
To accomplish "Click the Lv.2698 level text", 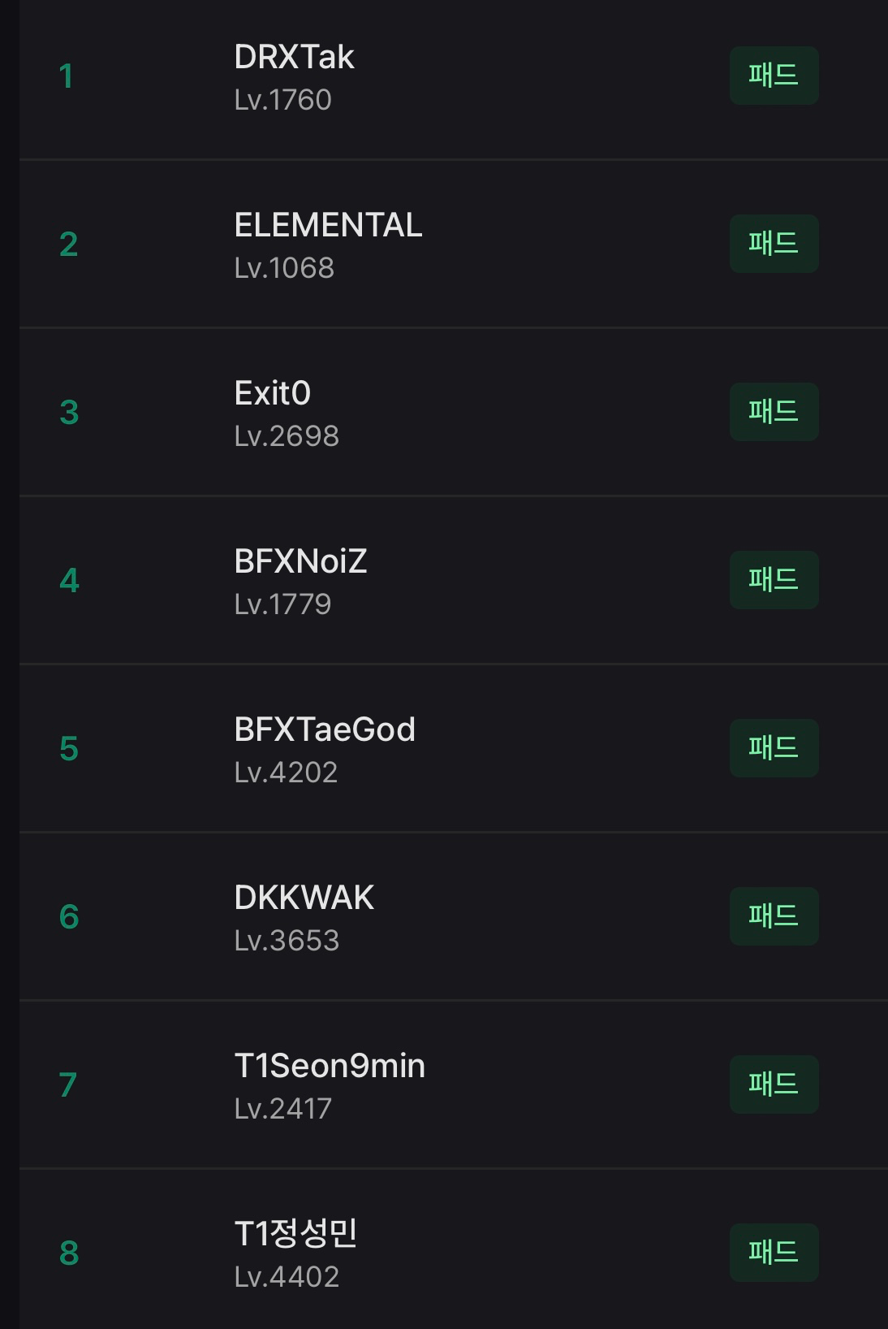I will pos(287,436).
